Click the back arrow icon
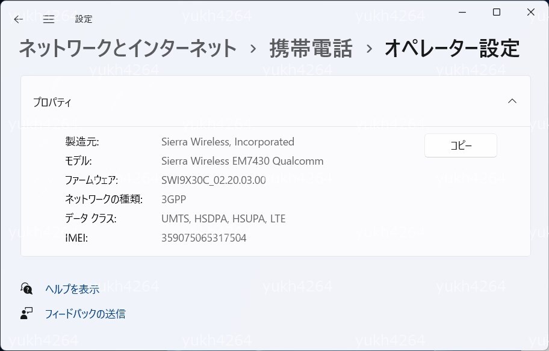Viewport: 549px width, 351px height. coord(19,19)
